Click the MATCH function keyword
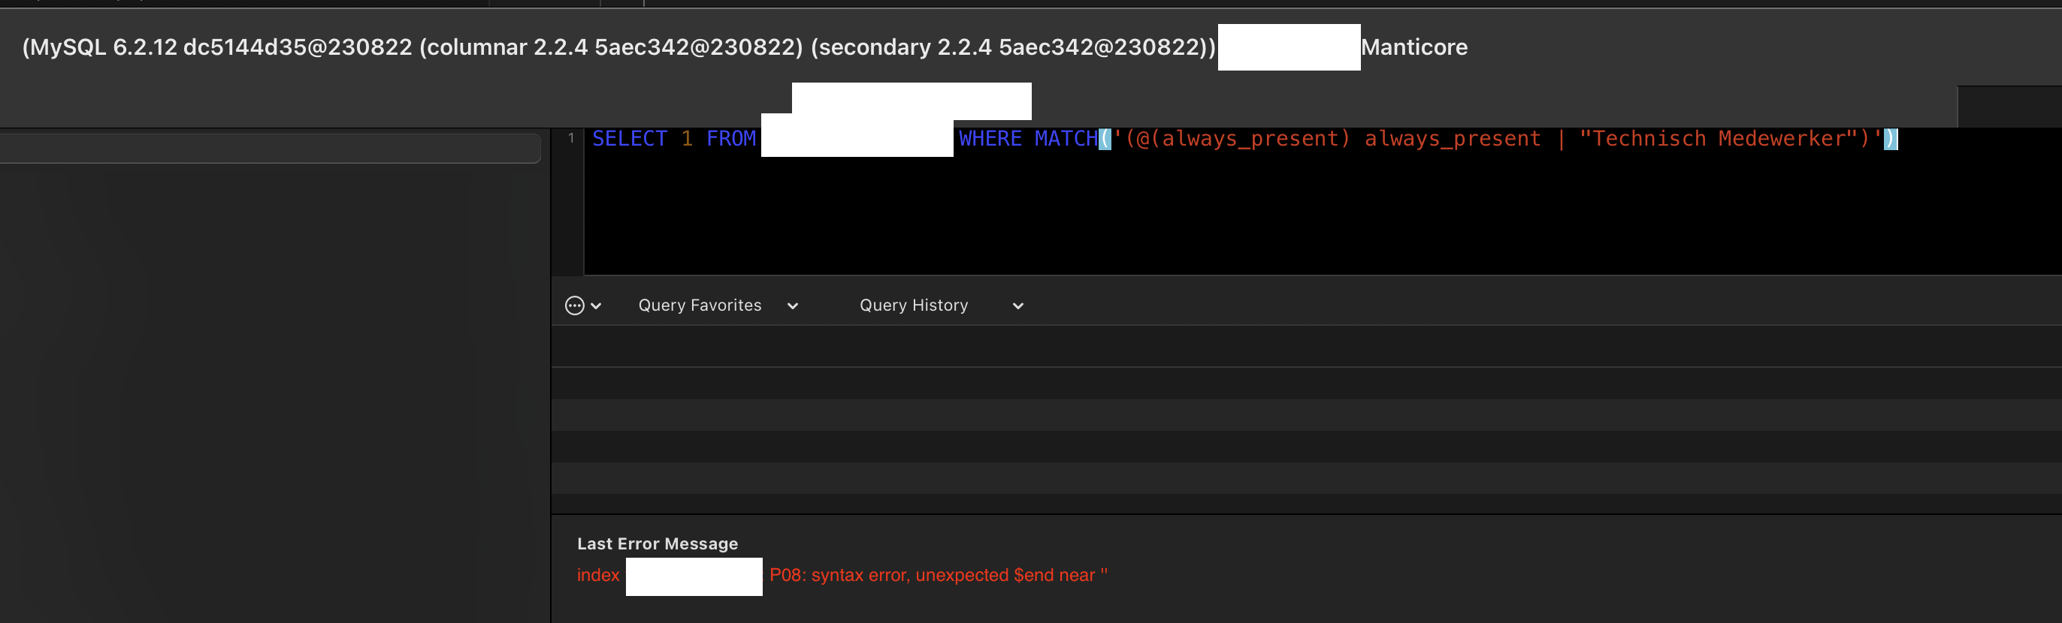The width and height of the screenshot is (2062, 623). (x=1065, y=137)
